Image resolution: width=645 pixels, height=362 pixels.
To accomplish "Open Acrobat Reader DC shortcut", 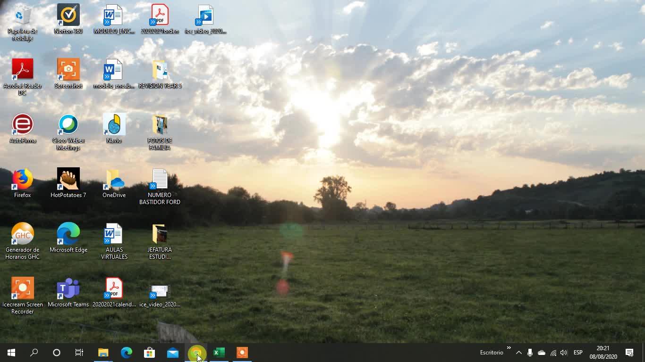I will pyautogui.click(x=22, y=77).
